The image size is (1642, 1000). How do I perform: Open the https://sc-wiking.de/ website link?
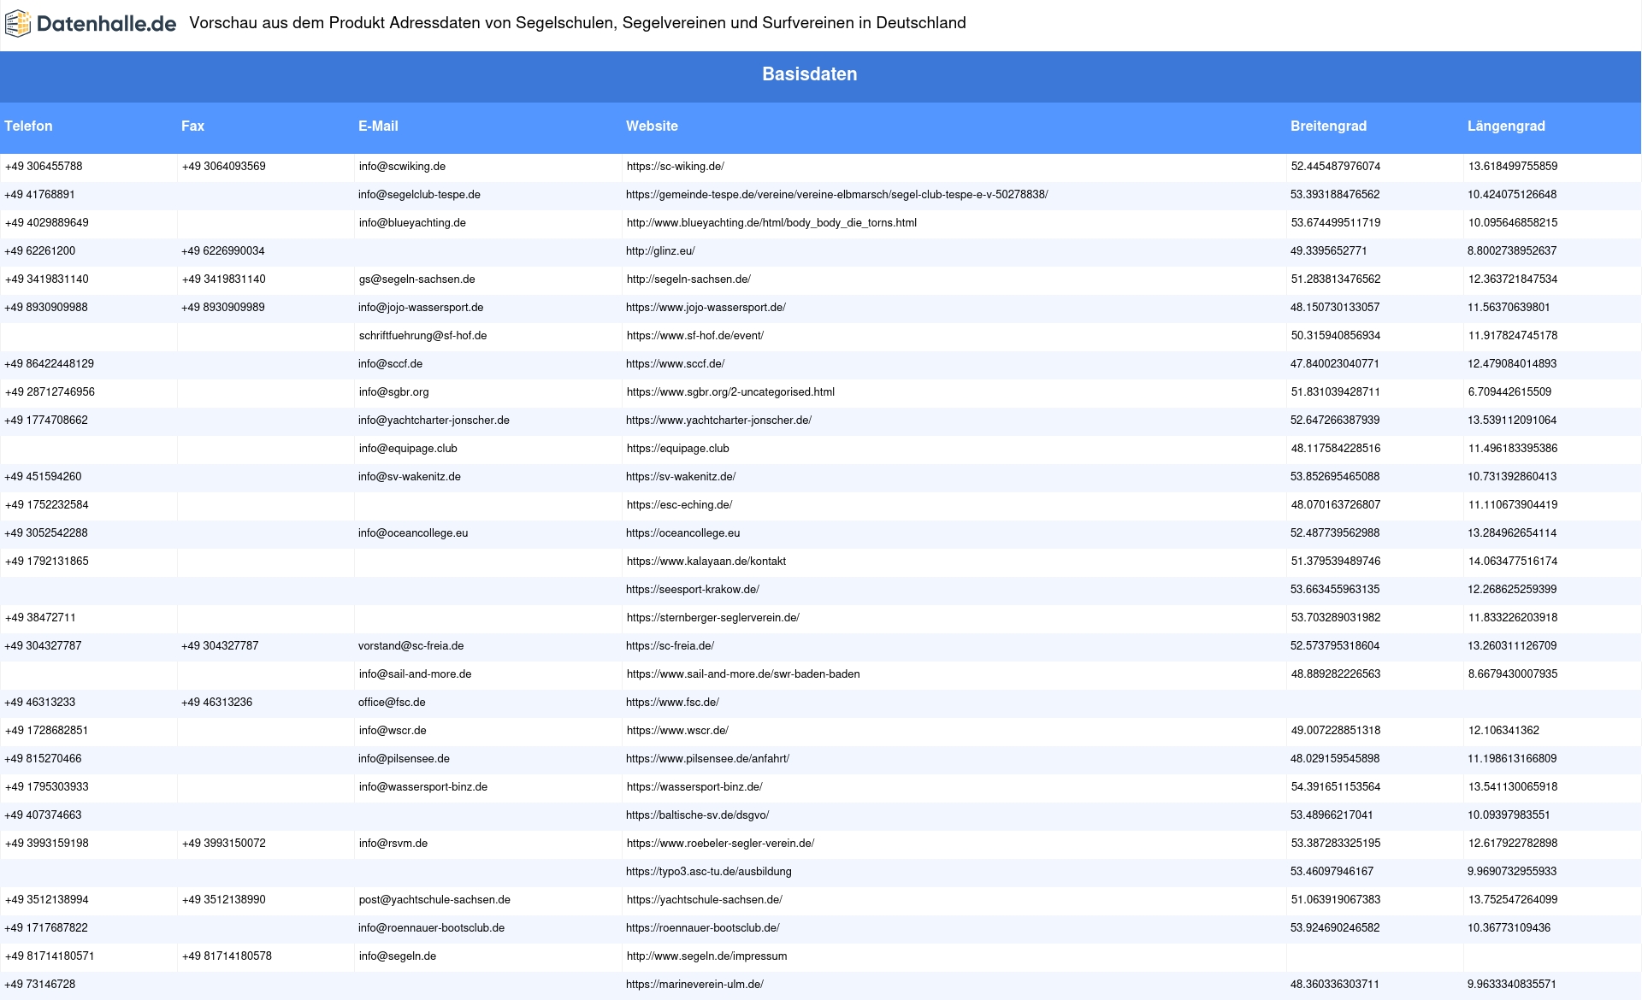675,167
